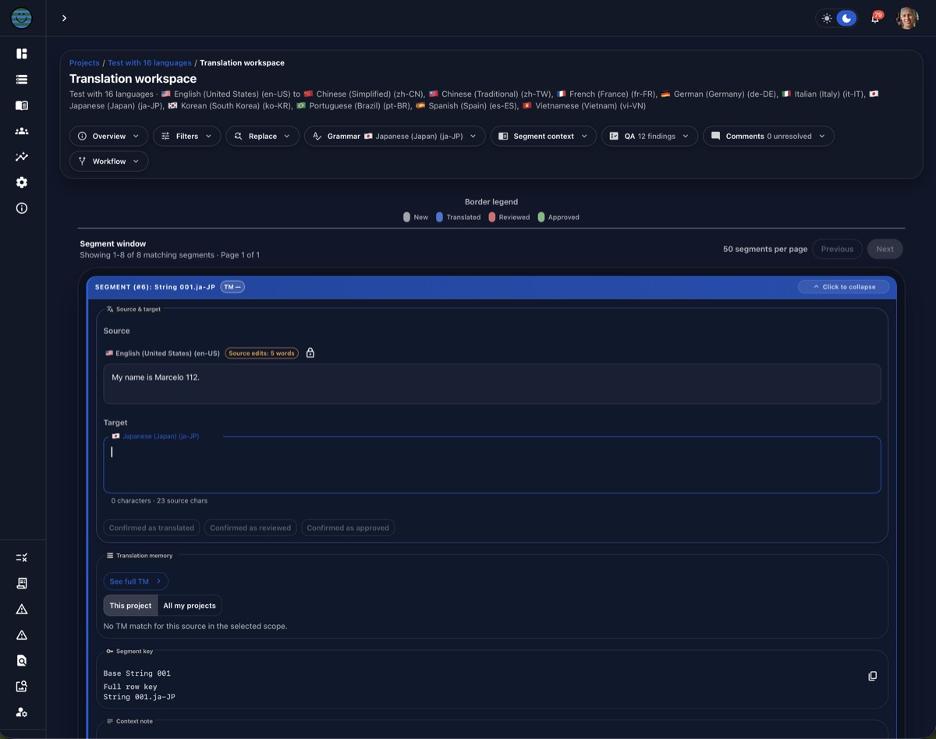Click the Base String 001 key text
Viewport: 936px width, 739px height.
click(x=137, y=673)
